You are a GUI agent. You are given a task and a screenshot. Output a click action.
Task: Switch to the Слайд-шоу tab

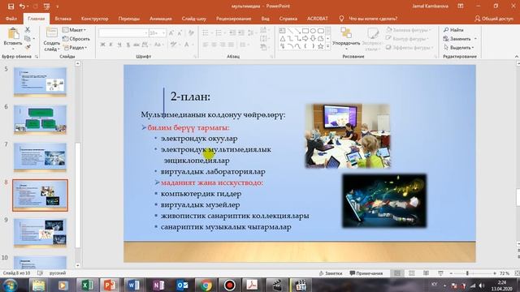(194, 19)
